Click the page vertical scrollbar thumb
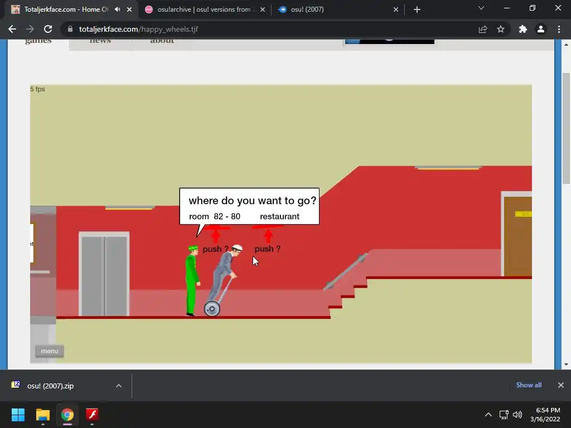Screen dimensions: 571x428 point(566,128)
